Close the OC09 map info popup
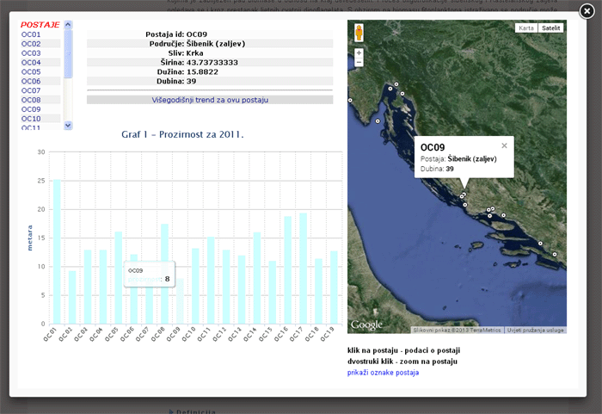602x414 pixels. coord(505,145)
